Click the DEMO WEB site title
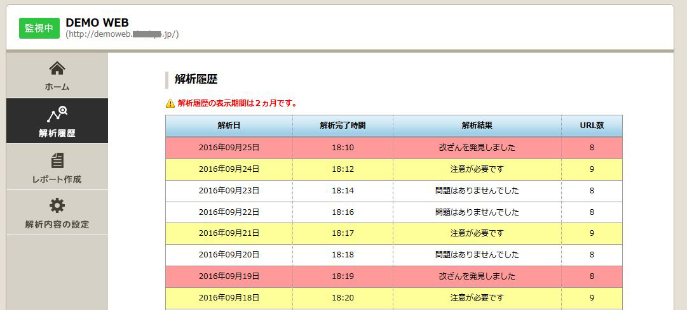 [97, 23]
